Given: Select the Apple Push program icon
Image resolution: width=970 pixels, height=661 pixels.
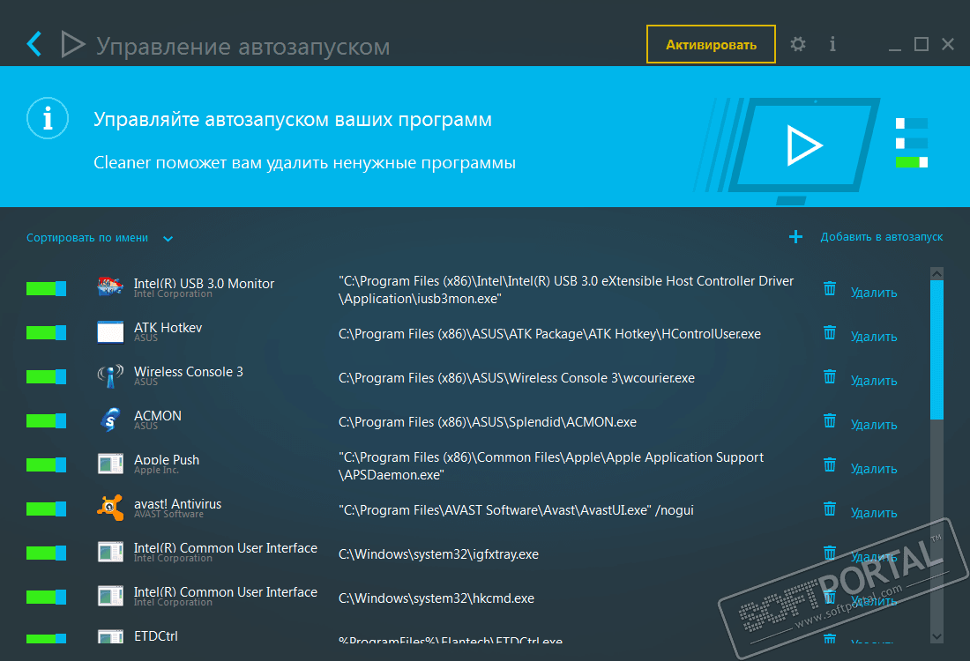Looking at the screenshot, I should [110, 464].
